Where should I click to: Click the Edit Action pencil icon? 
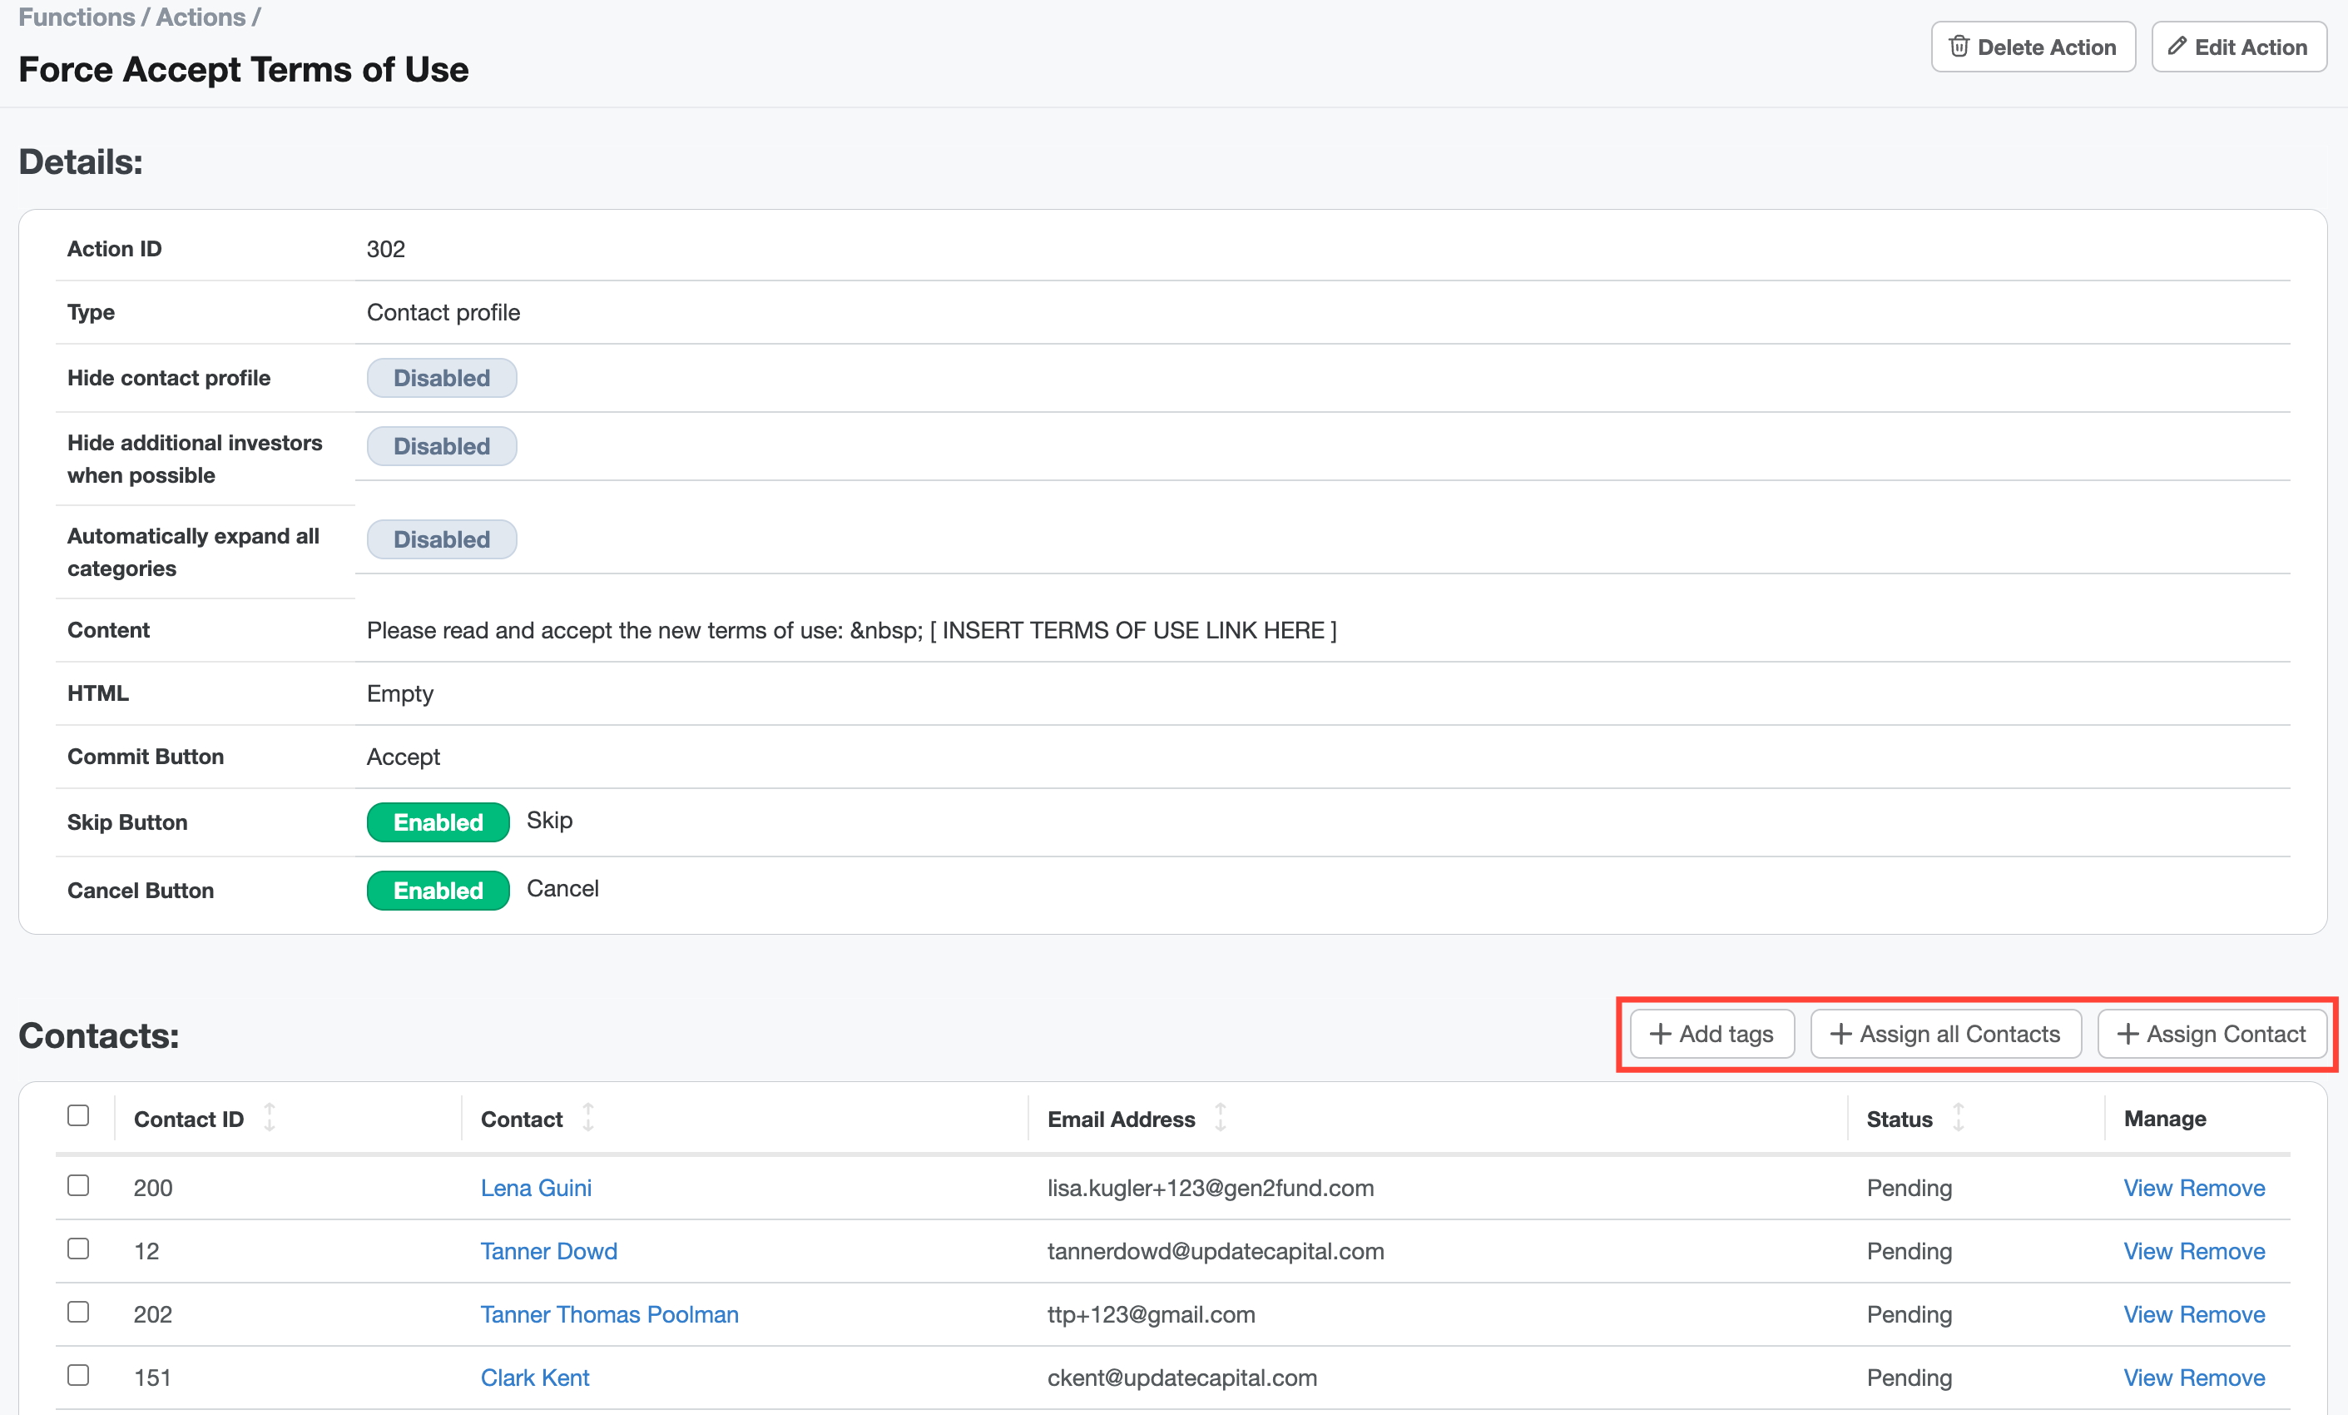click(2177, 47)
